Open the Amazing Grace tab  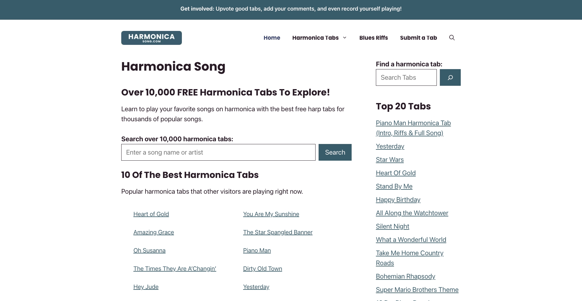click(153, 232)
